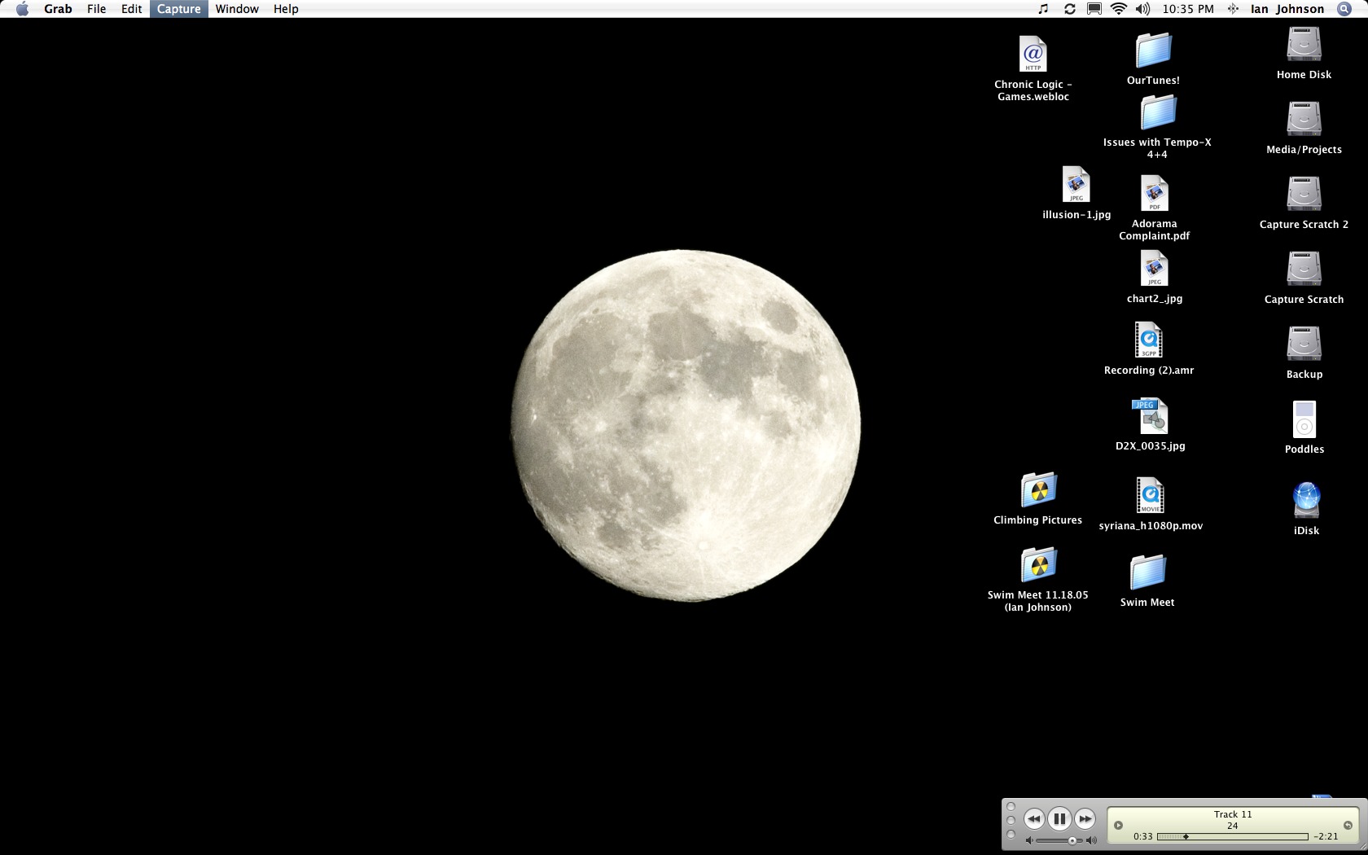Open the Bluetooth status menu icon

pos(1233,9)
